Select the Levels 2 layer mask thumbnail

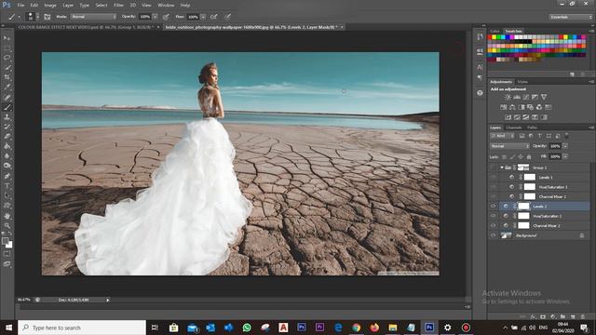(x=523, y=207)
